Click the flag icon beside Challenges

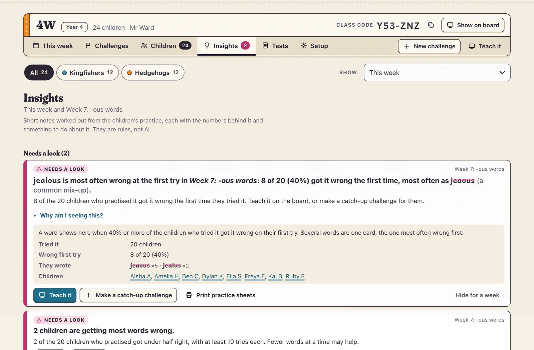(x=88, y=45)
